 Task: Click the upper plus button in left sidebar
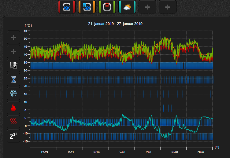click(13, 37)
